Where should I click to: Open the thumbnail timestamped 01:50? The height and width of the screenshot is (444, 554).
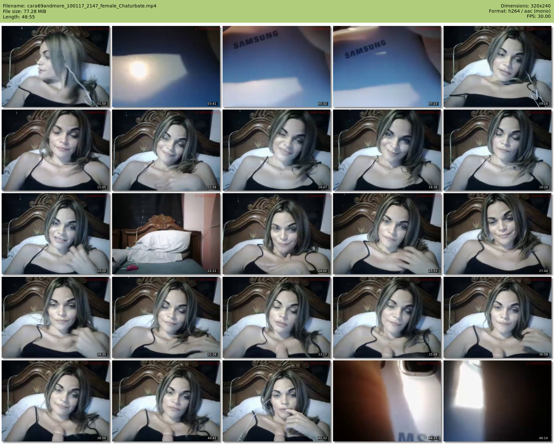55,66
